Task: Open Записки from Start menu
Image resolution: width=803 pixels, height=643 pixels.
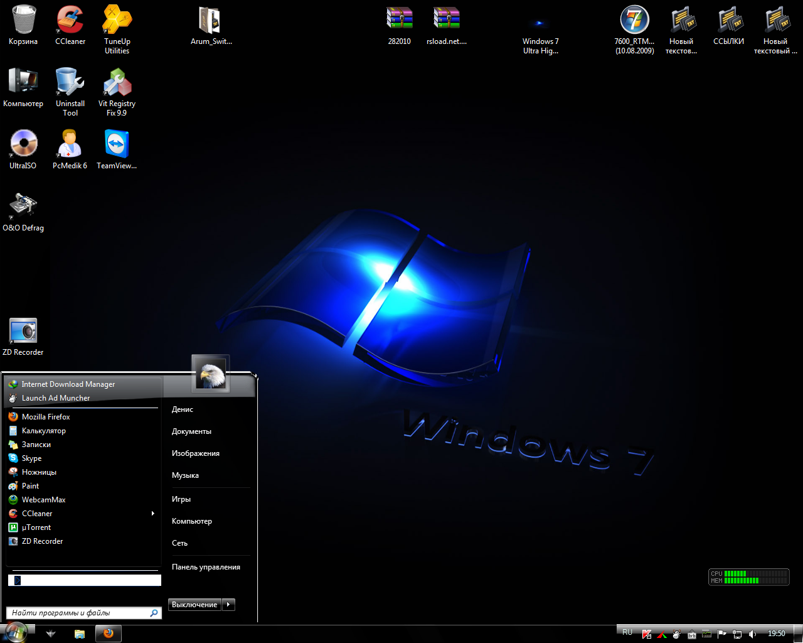Action: pyautogui.click(x=83, y=445)
